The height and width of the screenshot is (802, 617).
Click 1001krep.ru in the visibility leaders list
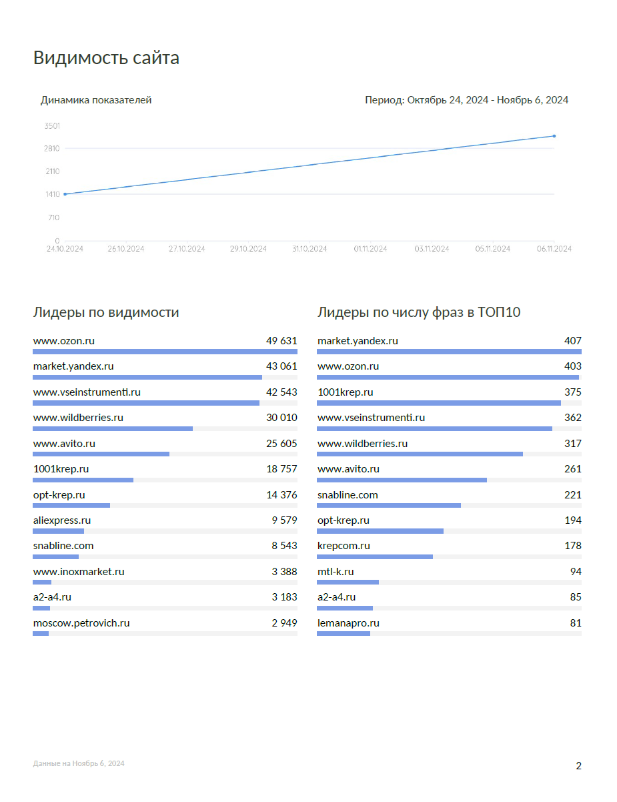pyautogui.click(x=61, y=469)
